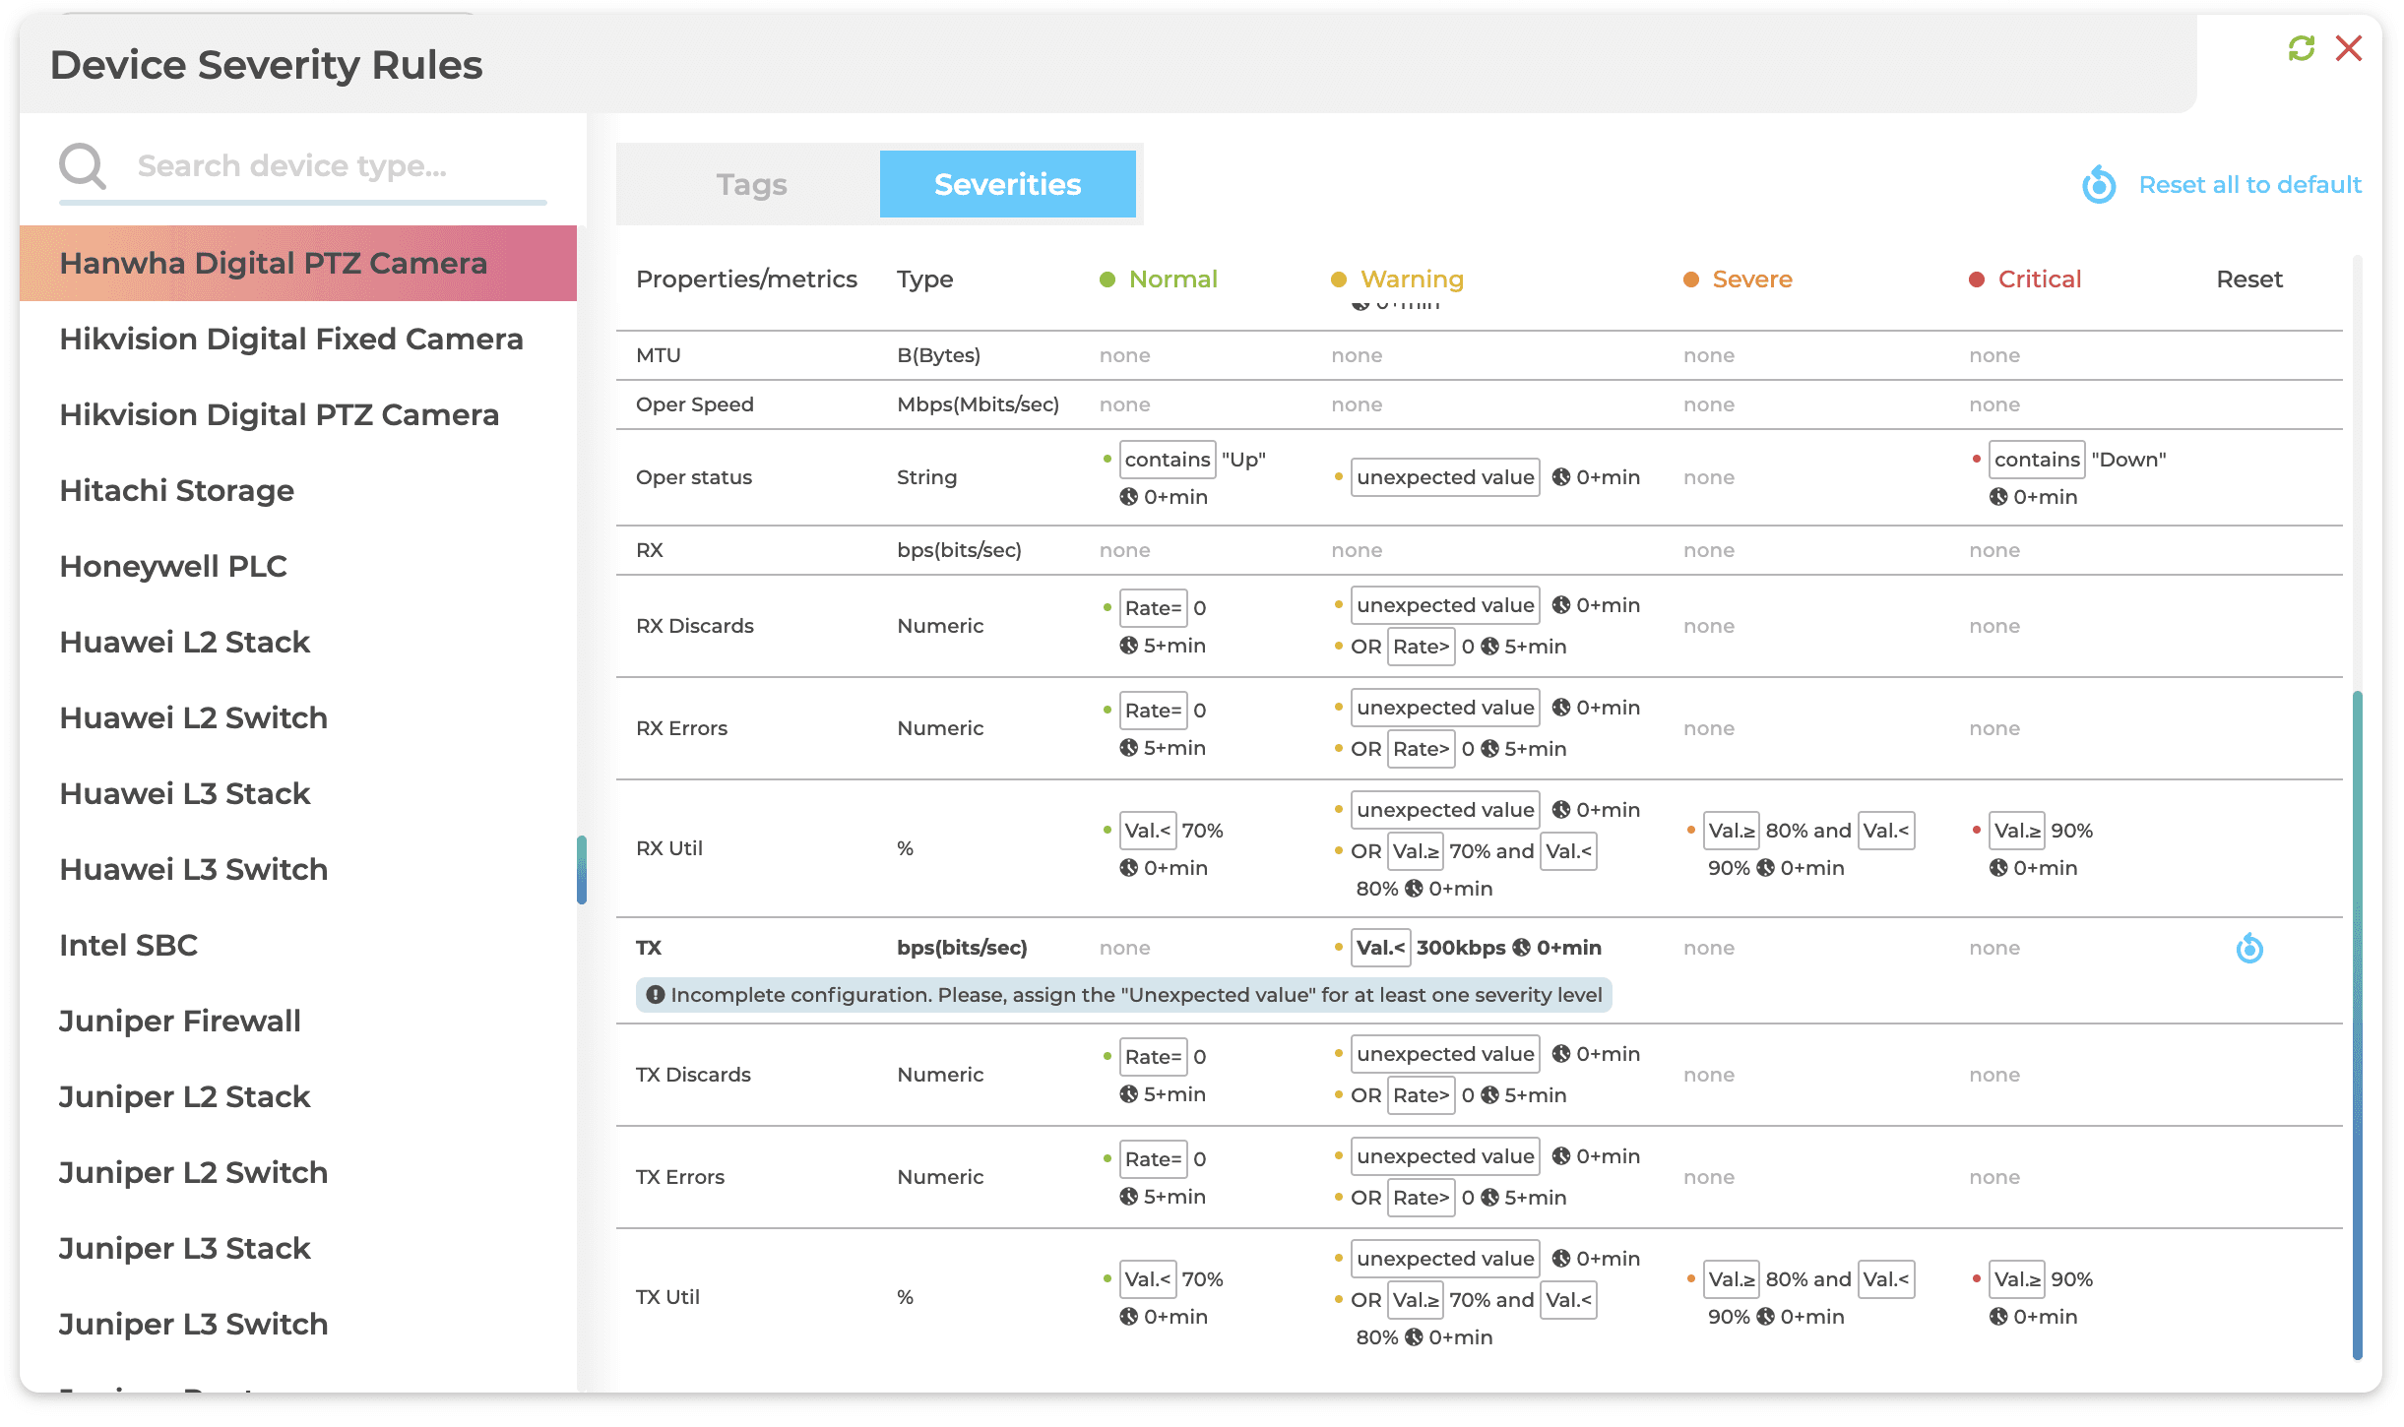2404x1427 pixels.
Task: Choose Juniper Firewall in the device list
Action: click(x=180, y=1021)
